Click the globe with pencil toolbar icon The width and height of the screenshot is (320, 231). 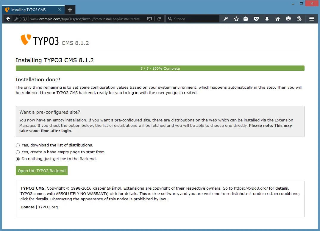[x=299, y=19]
